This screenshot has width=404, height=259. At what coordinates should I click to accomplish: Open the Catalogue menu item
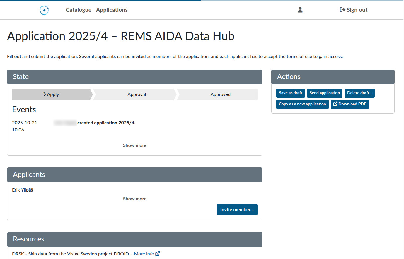pyautogui.click(x=79, y=10)
